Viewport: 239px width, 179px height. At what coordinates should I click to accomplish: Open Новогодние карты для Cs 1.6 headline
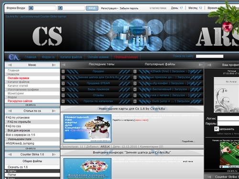click(x=132, y=109)
